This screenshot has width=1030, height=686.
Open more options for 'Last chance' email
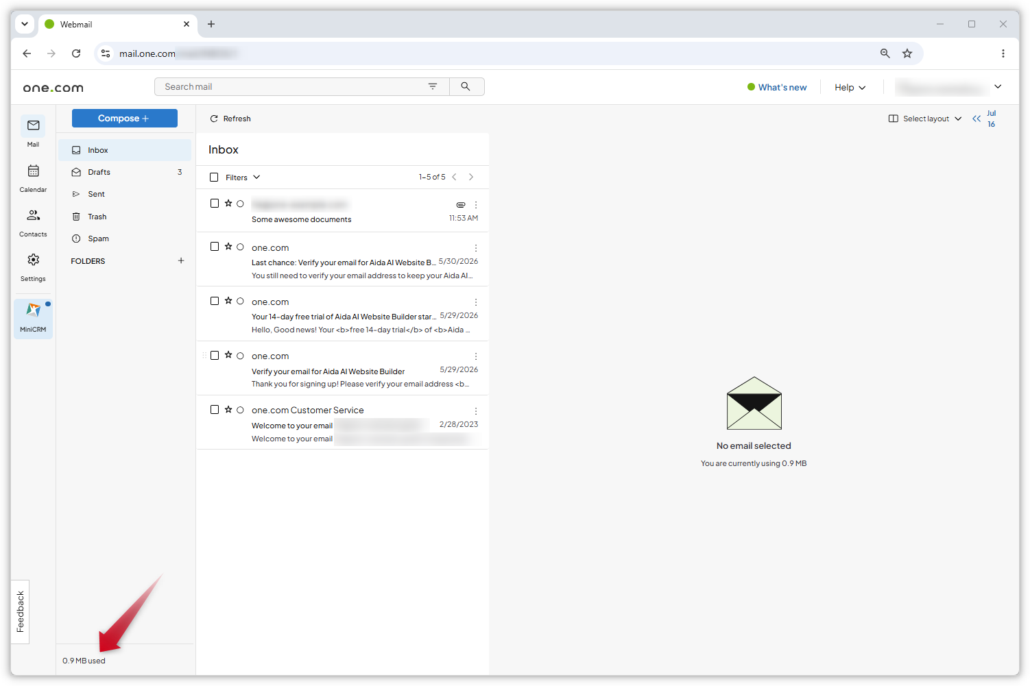[476, 248]
